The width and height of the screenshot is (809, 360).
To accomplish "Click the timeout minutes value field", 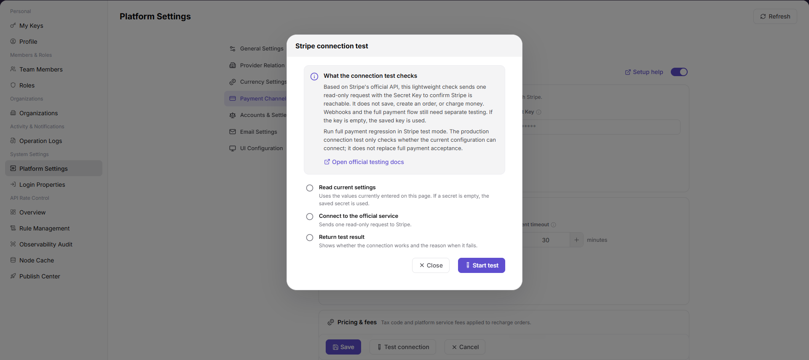I will (x=546, y=240).
